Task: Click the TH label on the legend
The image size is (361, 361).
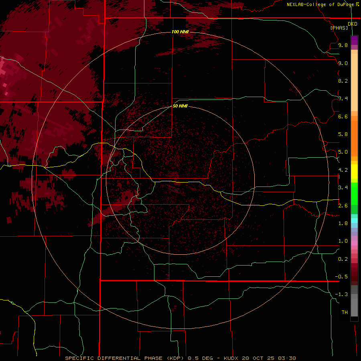Action: [x=345, y=312]
